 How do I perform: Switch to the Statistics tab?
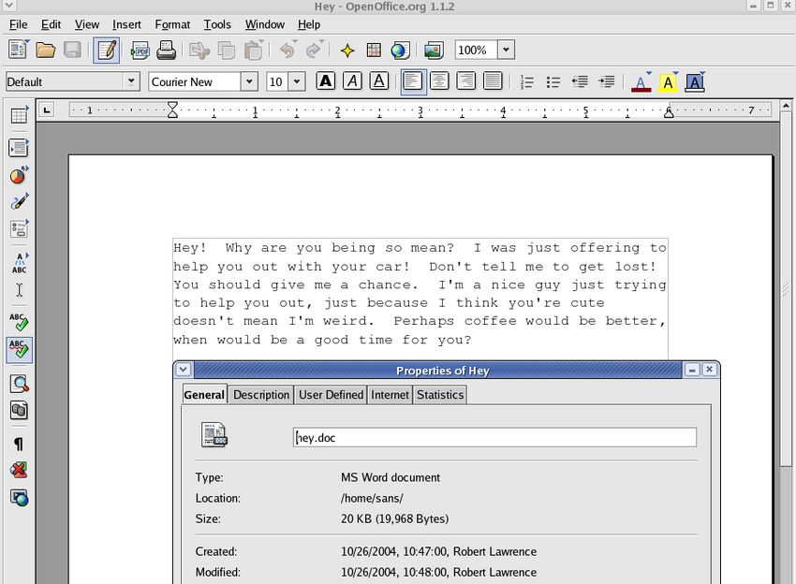[440, 395]
